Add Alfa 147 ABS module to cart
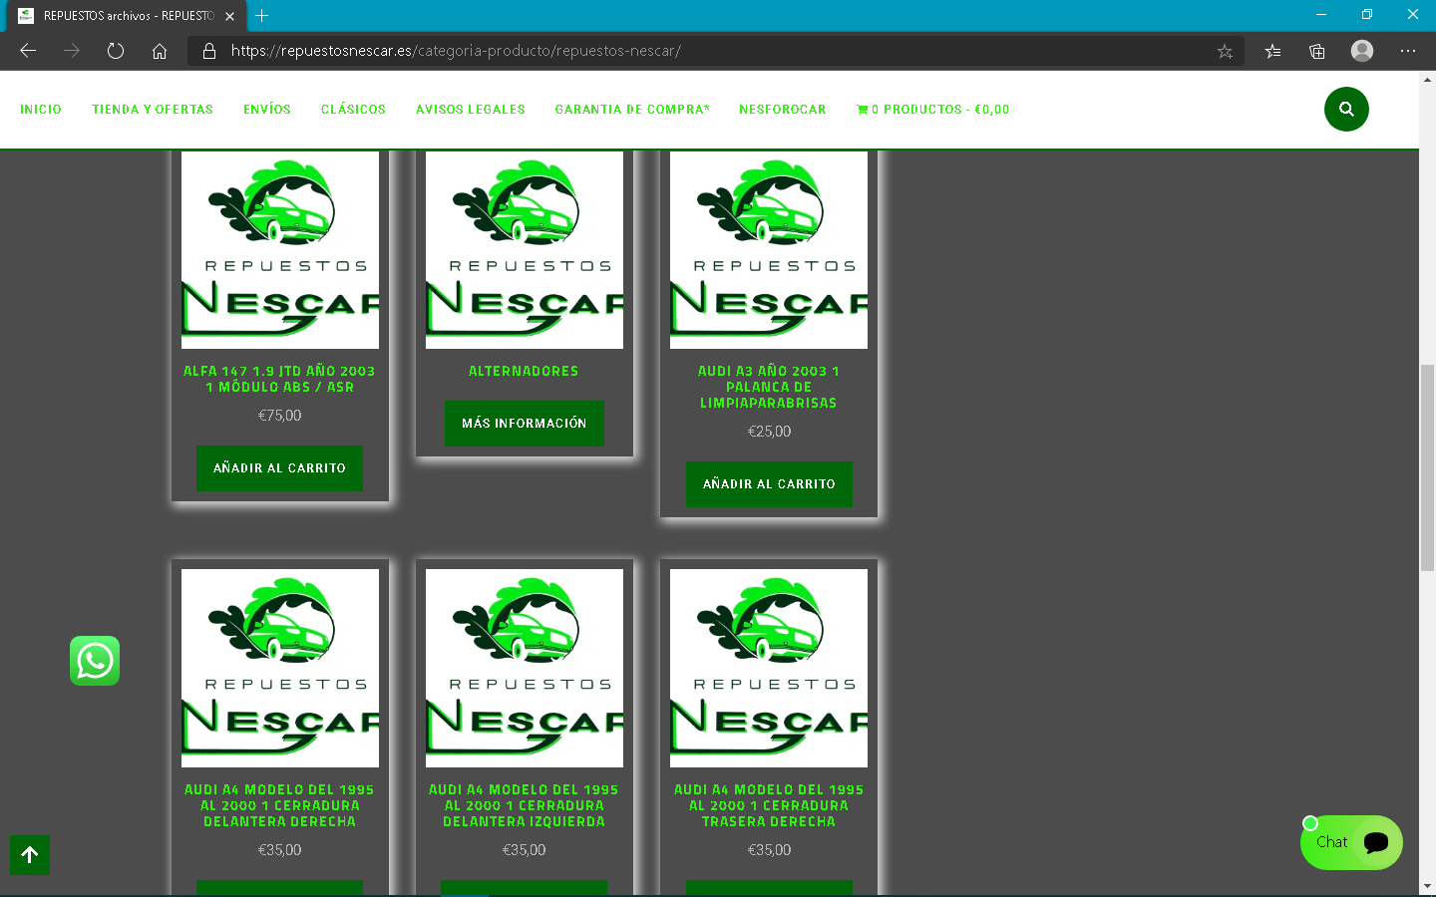This screenshot has width=1436, height=897. click(x=279, y=468)
